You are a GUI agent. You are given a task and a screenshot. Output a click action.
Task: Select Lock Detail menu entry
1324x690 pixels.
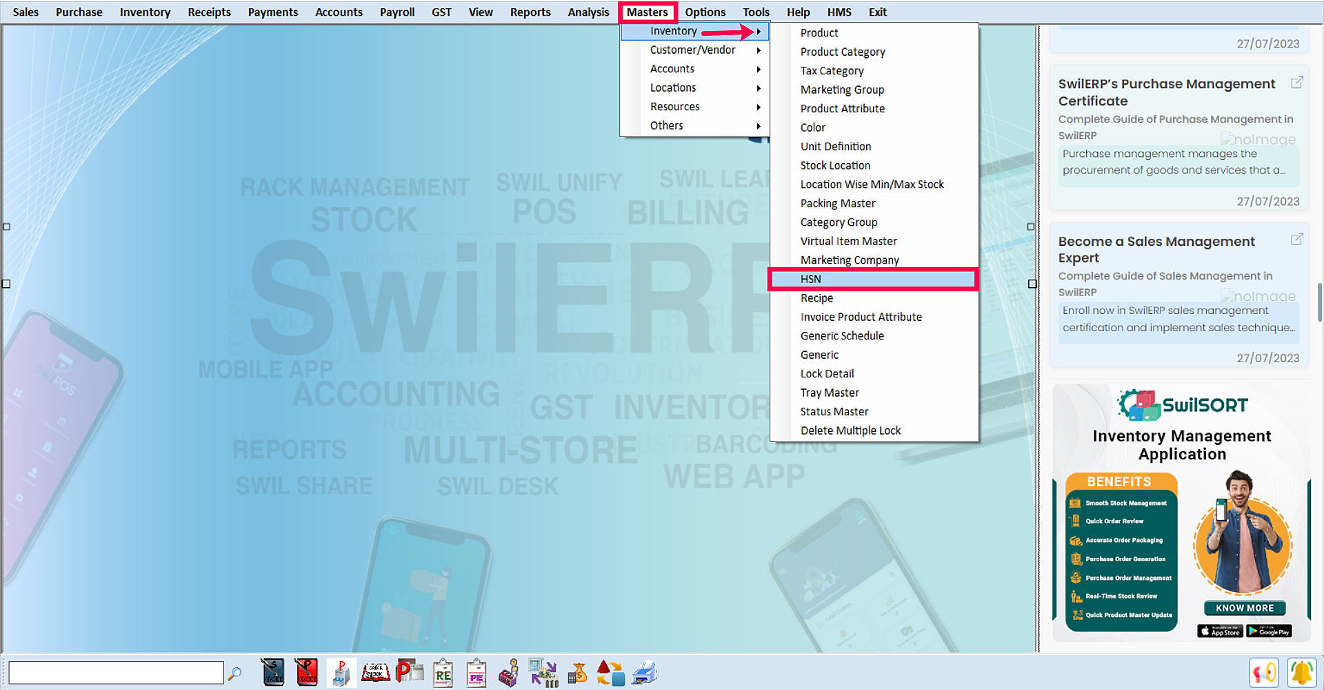pyautogui.click(x=873, y=374)
